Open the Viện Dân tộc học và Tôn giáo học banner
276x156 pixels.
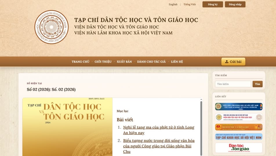point(239,117)
